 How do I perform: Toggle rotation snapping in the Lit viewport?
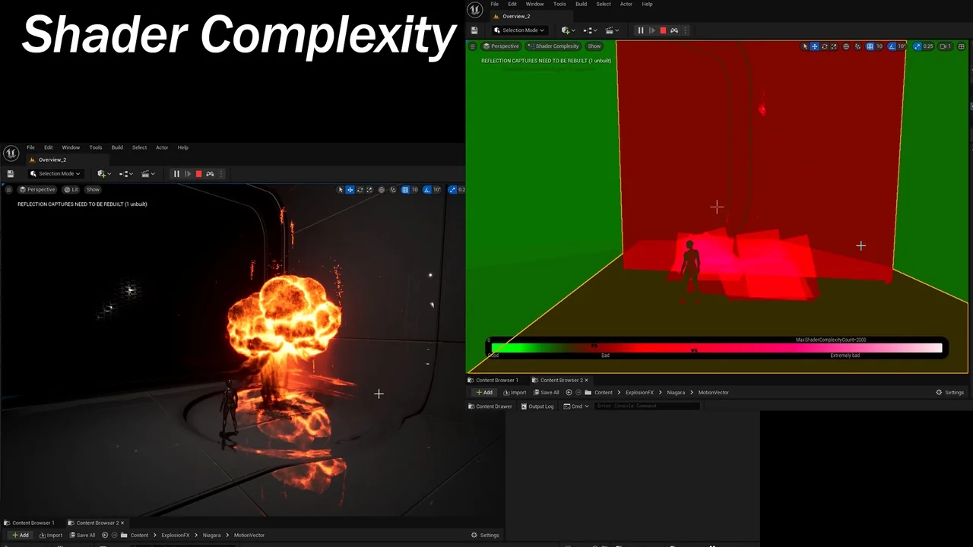(x=427, y=190)
